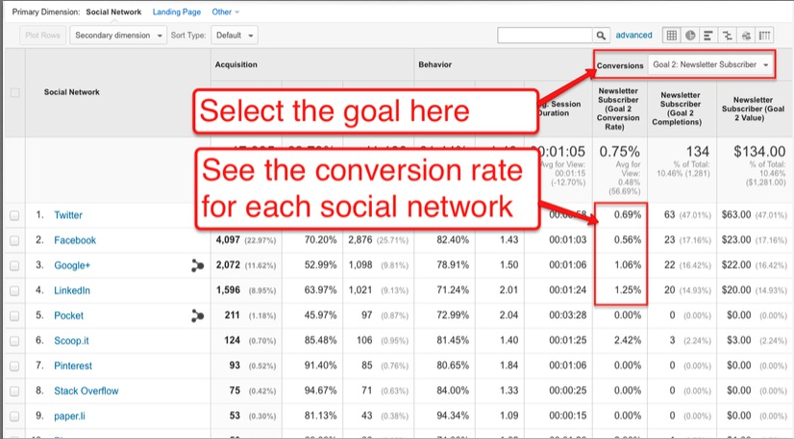Screen dimensions: 794x439
Task: Click Facebook's 0.56% conversion rate cell
Action: tap(628, 240)
